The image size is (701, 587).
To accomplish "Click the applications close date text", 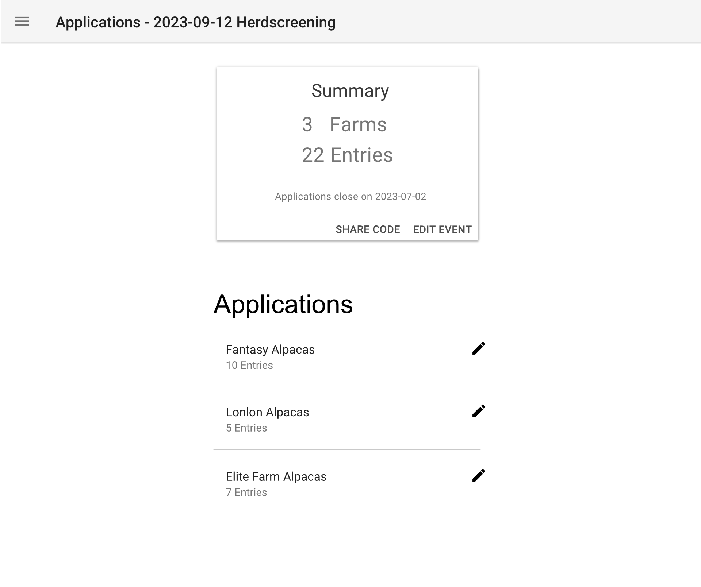I will pos(350,197).
